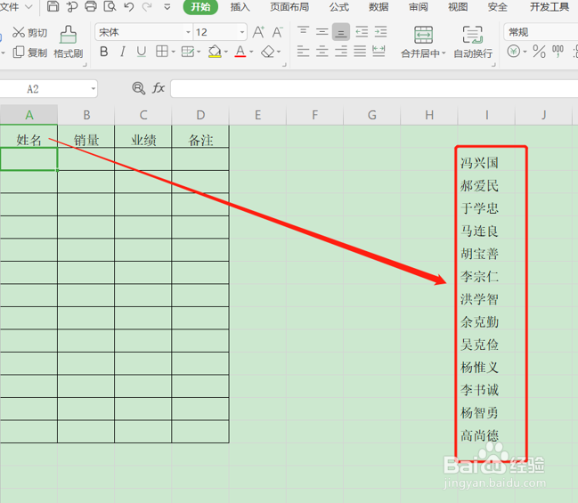
Task: Toggle Underline formatting
Action: (142, 52)
